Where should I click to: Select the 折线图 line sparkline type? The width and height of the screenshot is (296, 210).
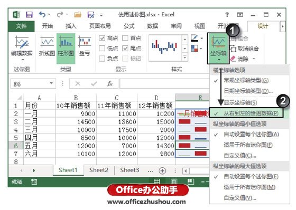tap(47, 46)
